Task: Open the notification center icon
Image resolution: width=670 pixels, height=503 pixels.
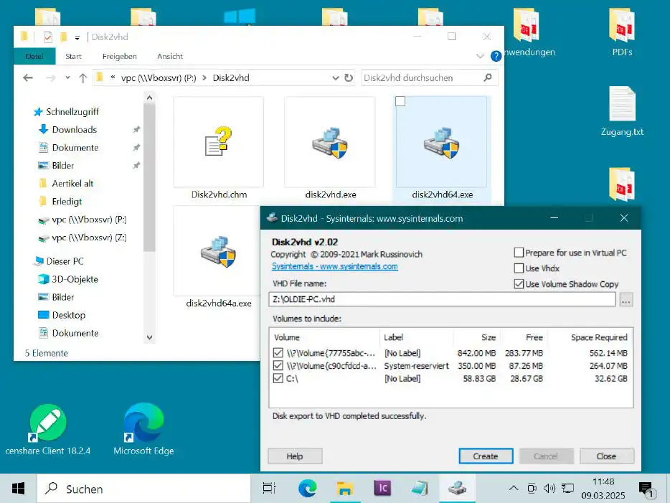Action: point(646,489)
